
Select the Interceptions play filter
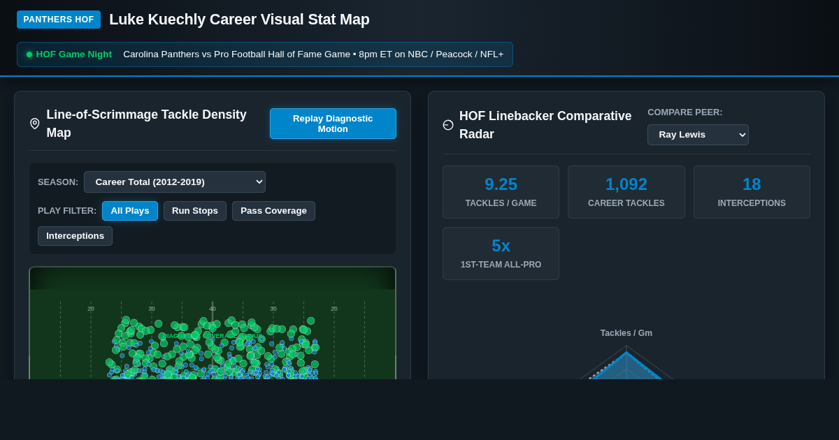coord(75,236)
